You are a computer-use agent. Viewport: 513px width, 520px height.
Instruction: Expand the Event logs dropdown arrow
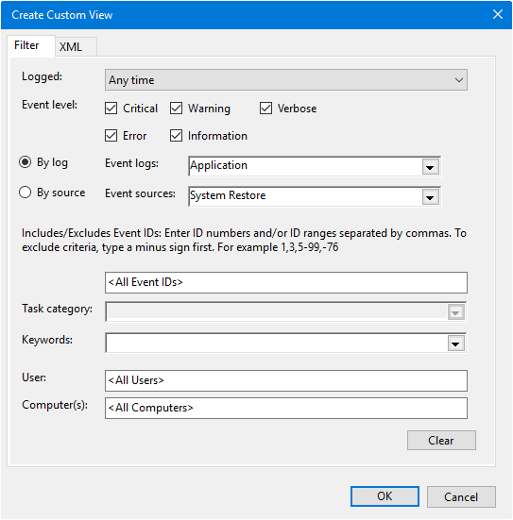[430, 167]
